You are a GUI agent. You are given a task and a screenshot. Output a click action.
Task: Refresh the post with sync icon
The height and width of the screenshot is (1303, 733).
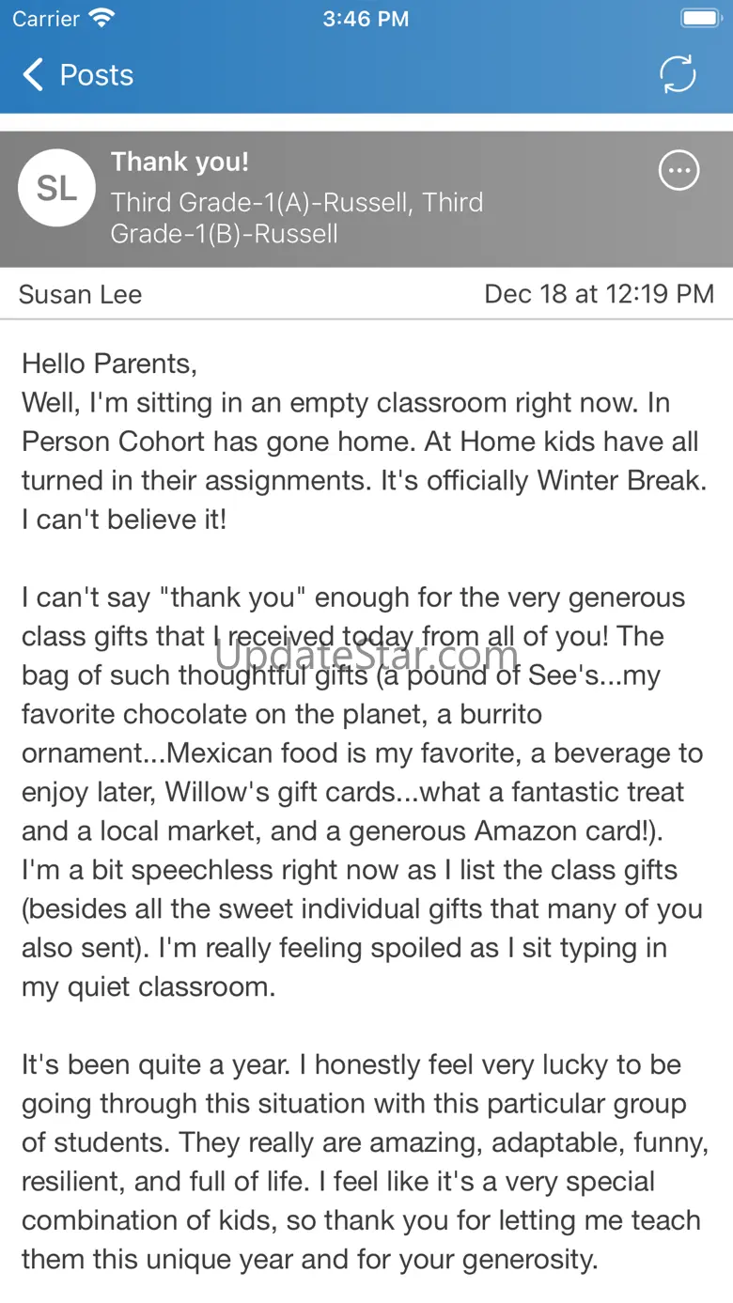pos(678,74)
